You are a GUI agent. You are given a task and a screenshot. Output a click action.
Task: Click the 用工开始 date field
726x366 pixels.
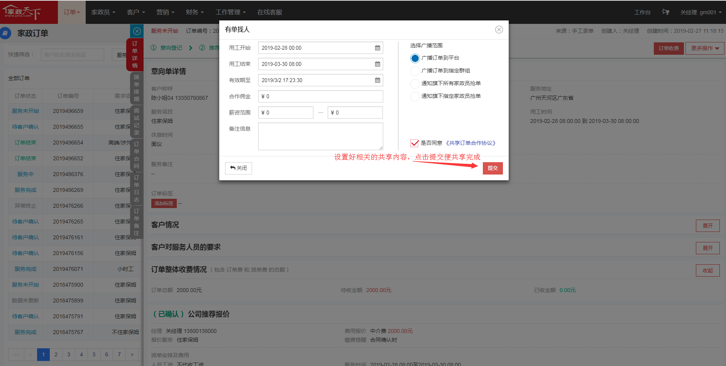320,48
